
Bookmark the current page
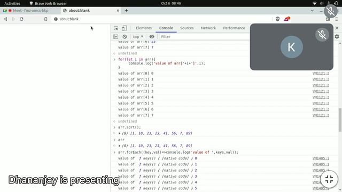coord(45,19)
